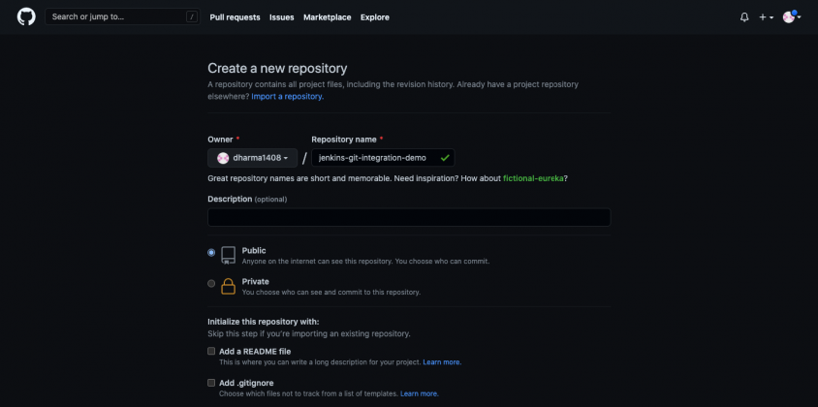The width and height of the screenshot is (818, 407).
Task: Click the Repository name input field
Action: (383, 158)
